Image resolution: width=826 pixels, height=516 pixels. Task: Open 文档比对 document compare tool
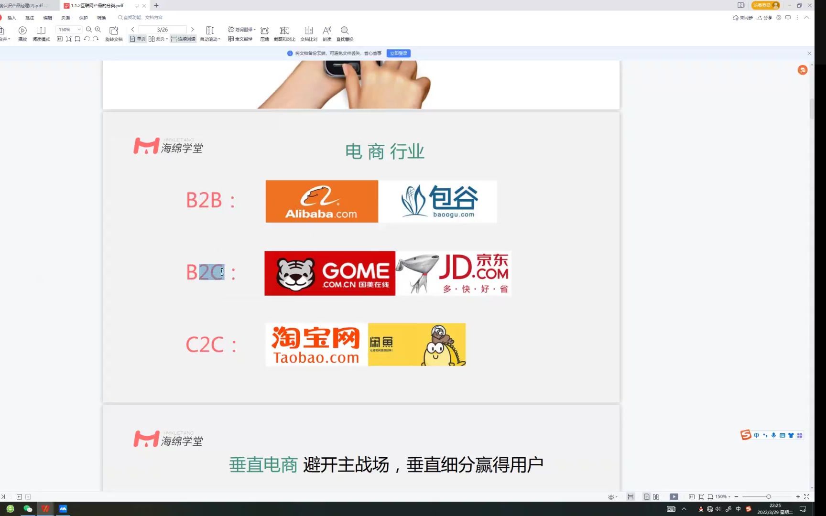tap(309, 33)
